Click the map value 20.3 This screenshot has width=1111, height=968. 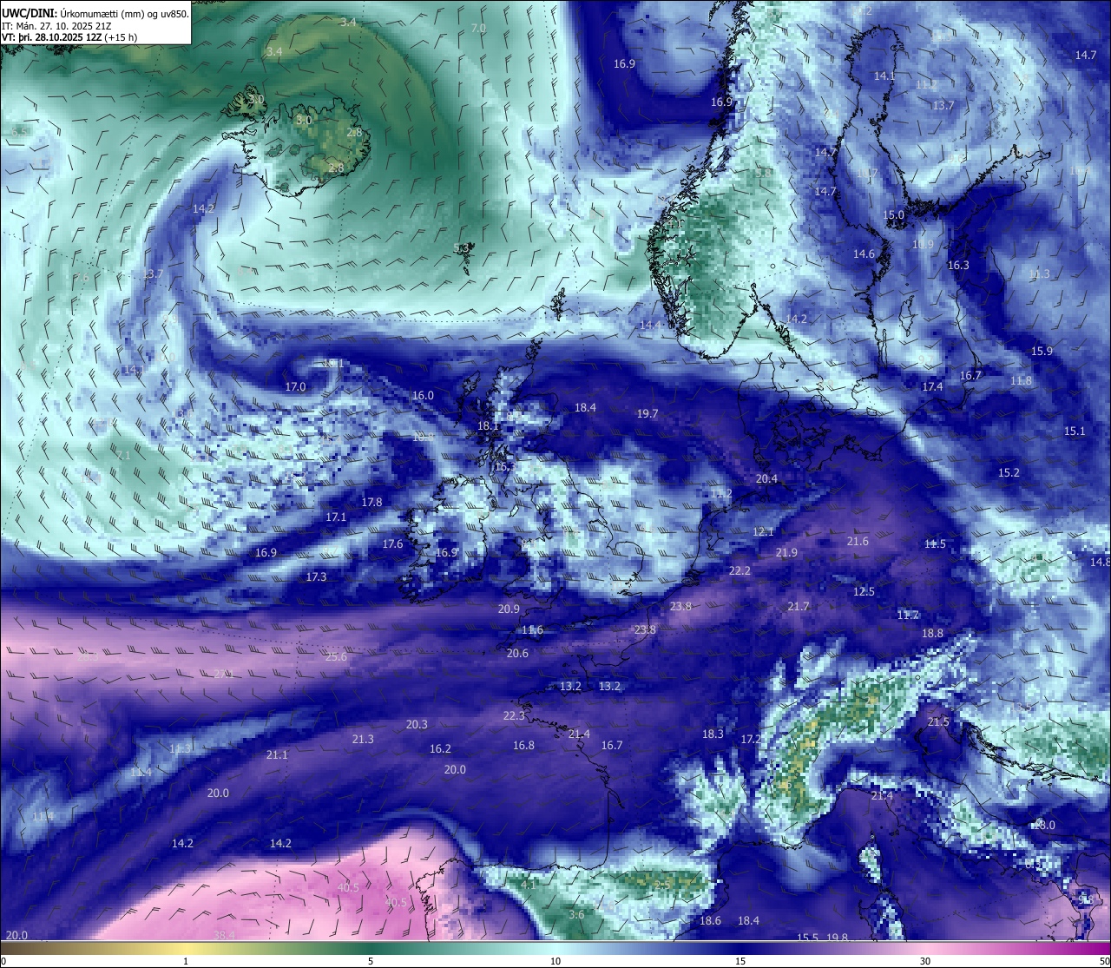pos(417,724)
